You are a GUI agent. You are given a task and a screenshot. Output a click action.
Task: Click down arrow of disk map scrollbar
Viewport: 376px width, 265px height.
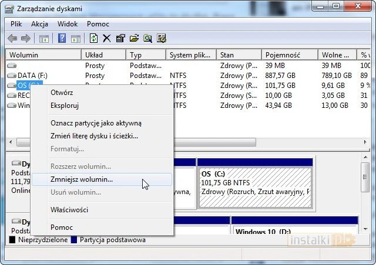pos(365,229)
